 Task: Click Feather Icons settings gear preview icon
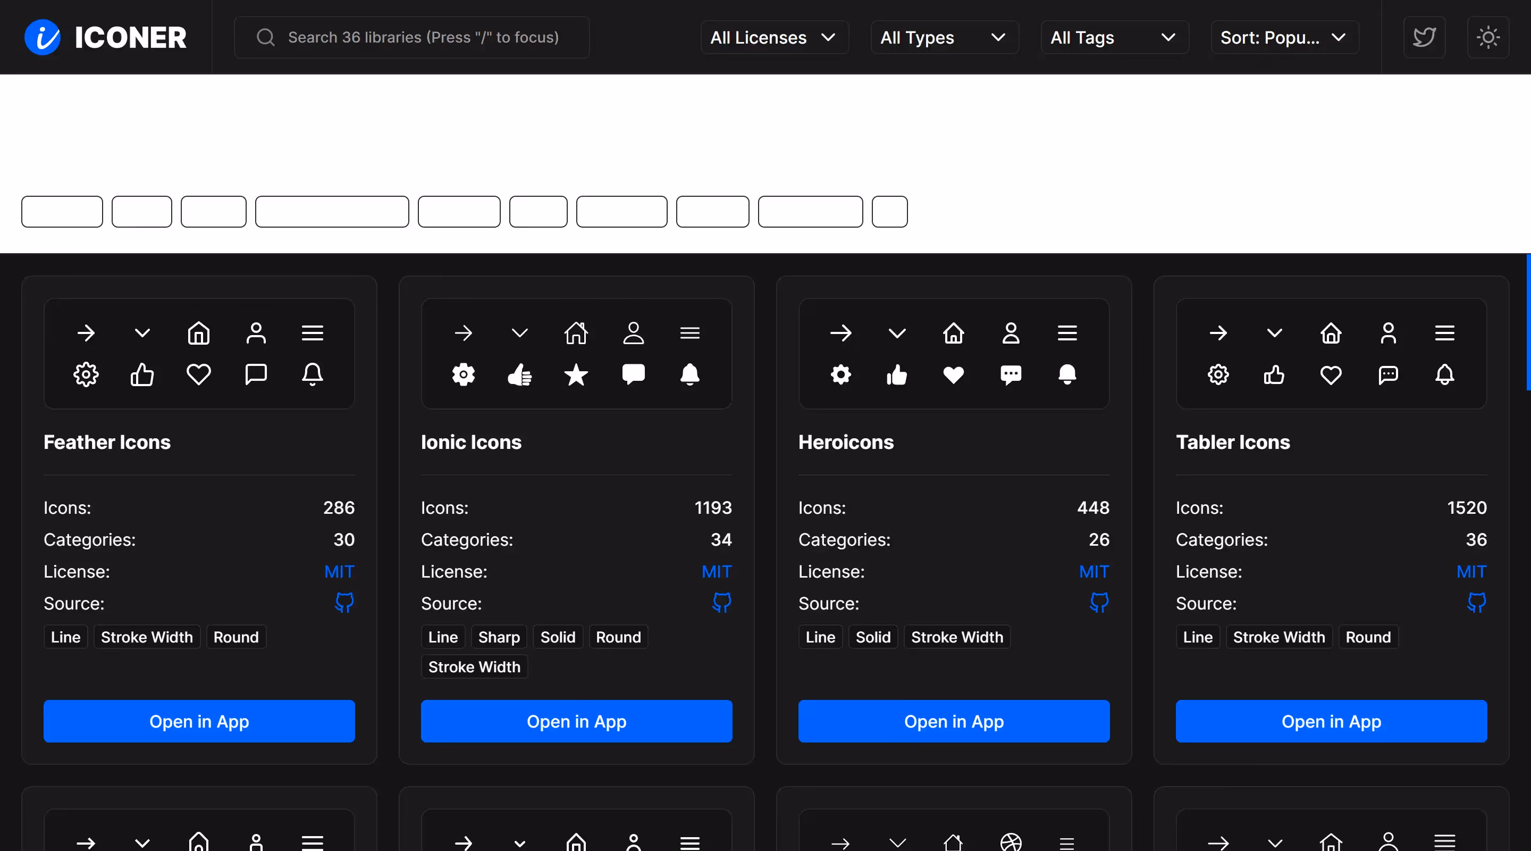point(86,374)
